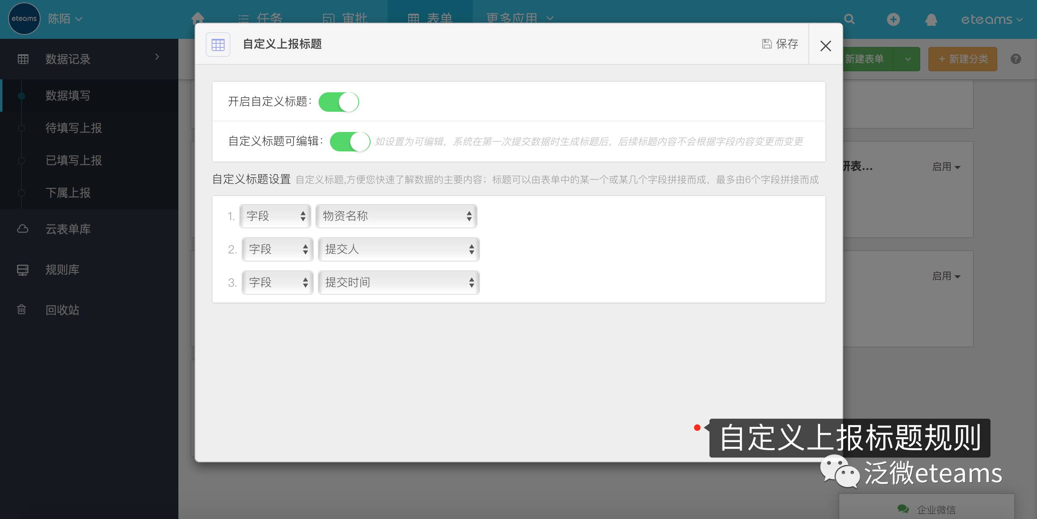Open 回收站 trash in sidebar

point(62,310)
